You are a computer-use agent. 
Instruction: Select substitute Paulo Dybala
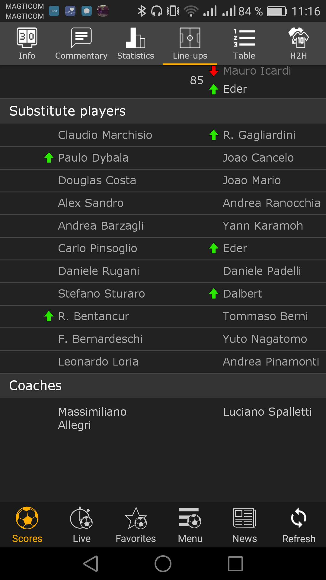pos(93,158)
